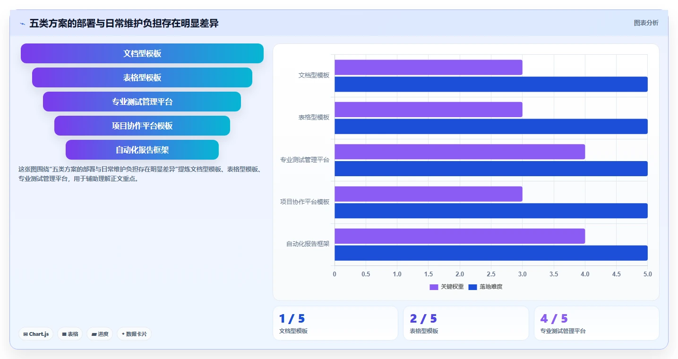The width and height of the screenshot is (678, 359).
Task: Click the 表格 tag chip
Action: [x=70, y=334]
